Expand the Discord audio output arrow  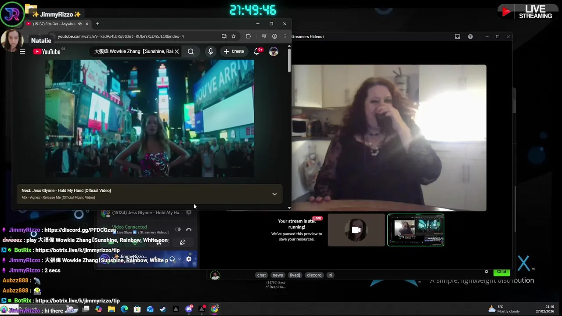(x=179, y=259)
